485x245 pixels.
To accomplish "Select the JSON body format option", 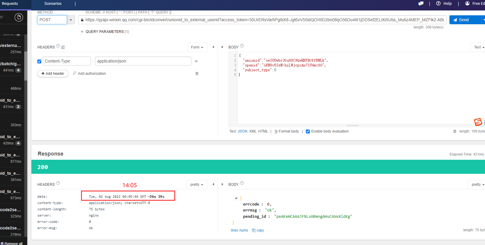I will (242, 131).
